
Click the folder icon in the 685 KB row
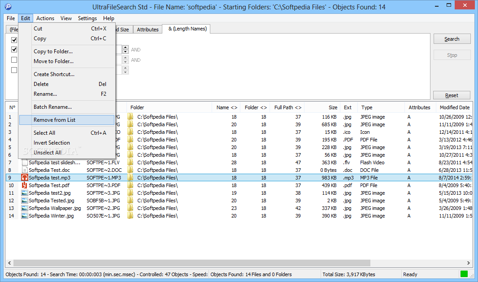coord(130,124)
